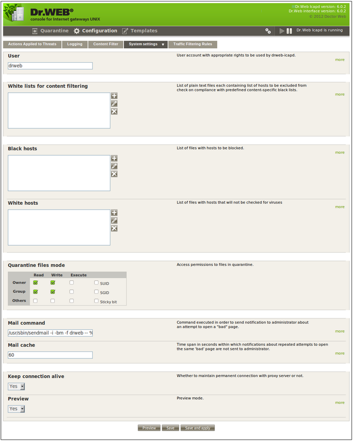The width and height of the screenshot is (355, 443).
Task: Edit selected White hosts entry
Action: (x=114, y=221)
